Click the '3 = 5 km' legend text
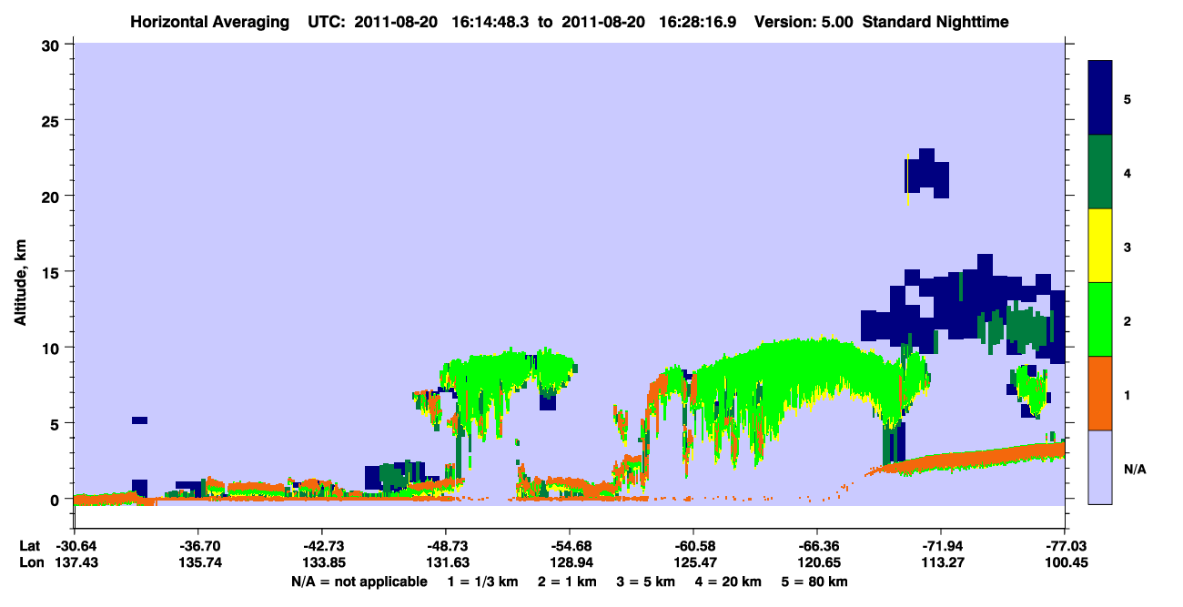The width and height of the screenshot is (1183, 607). point(646,582)
